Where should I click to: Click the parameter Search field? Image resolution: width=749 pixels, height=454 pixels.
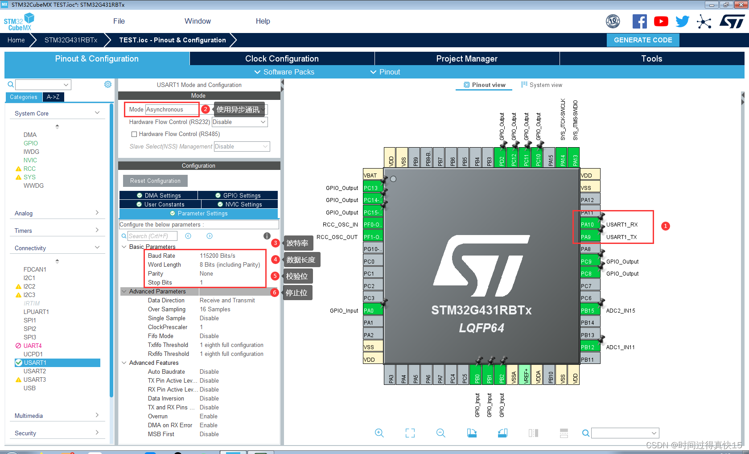(x=152, y=236)
